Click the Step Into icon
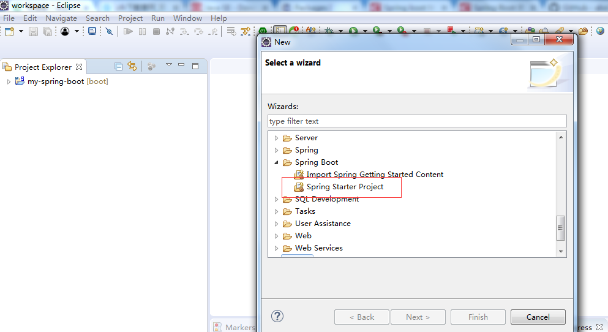Viewport: 608px width, 332px height. click(x=184, y=31)
